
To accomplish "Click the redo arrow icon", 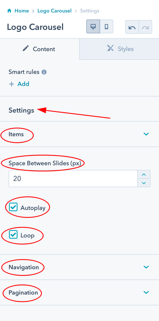I will (x=145, y=27).
